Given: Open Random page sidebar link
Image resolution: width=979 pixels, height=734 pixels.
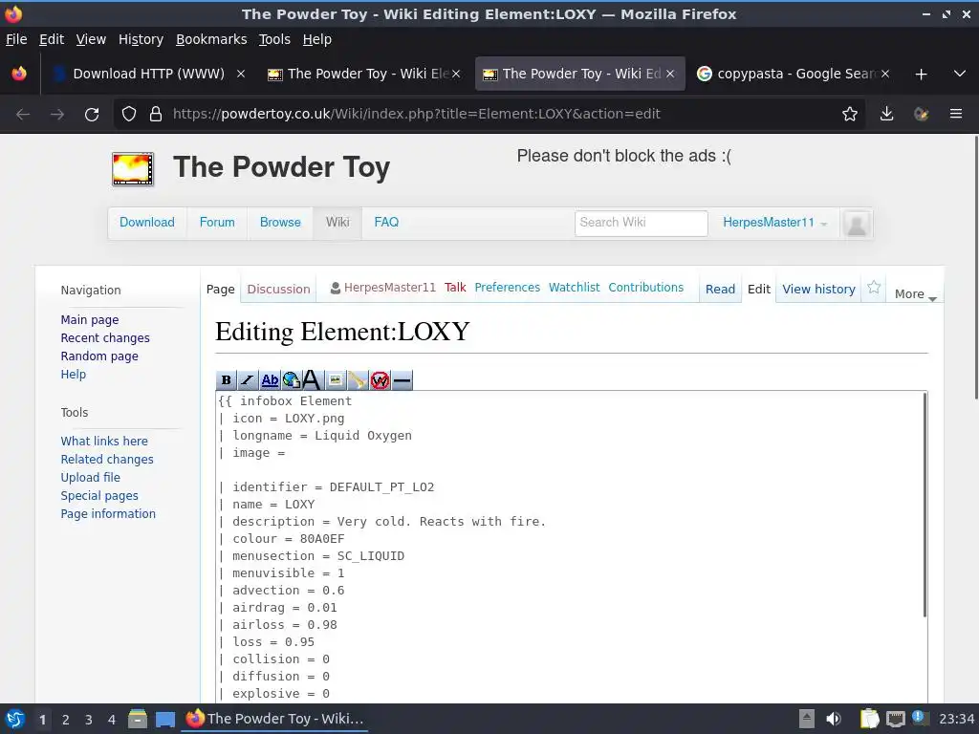Looking at the screenshot, I should pos(99,356).
